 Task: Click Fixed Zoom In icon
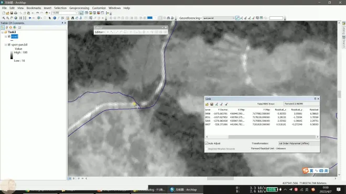point(20,18)
